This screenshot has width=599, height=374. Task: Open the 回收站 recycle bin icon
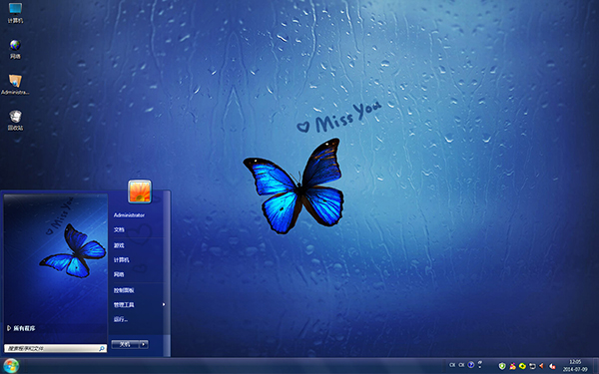click(x=15, y=121)
